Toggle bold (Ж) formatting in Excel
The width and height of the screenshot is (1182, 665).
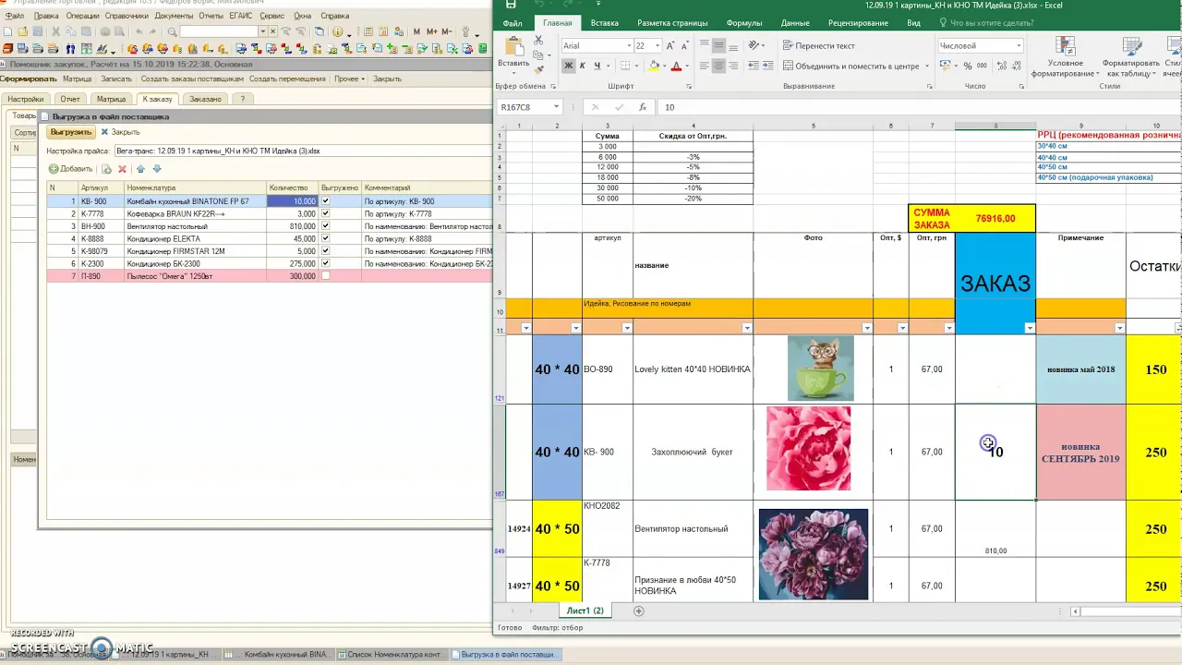coord(568,66)
